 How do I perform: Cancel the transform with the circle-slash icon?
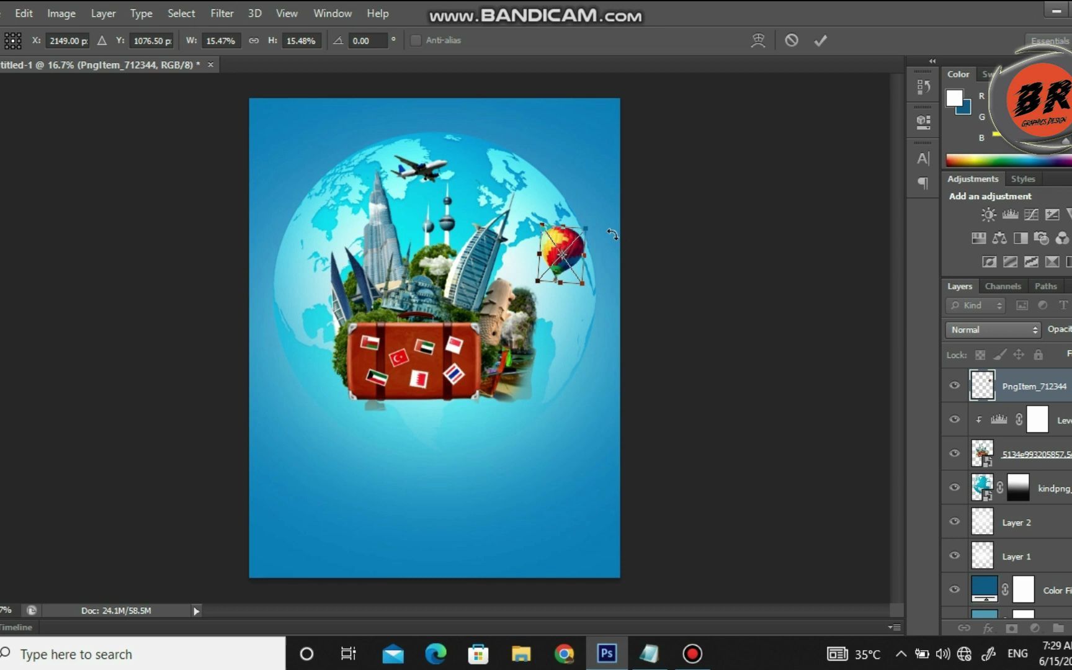pyautogui.click(x=791, y=41)
